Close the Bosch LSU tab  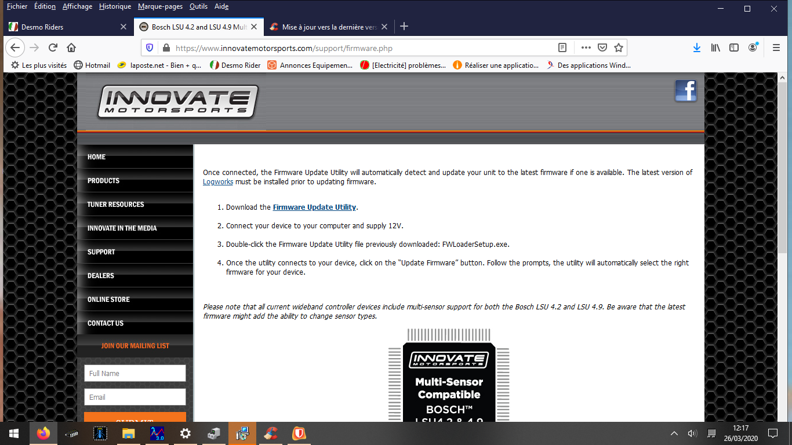[x=254, y=27]
